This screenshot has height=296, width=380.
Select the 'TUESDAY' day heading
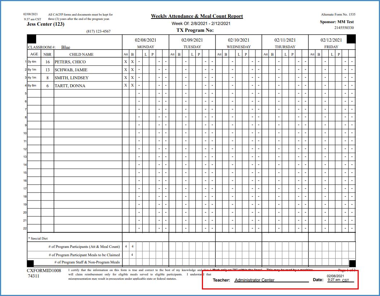tap(192, 47)
